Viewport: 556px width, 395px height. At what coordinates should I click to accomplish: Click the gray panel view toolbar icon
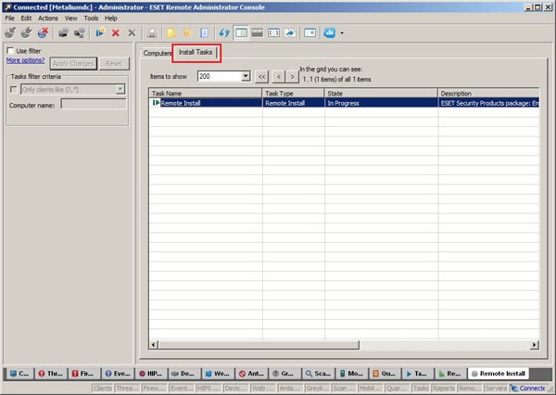point(258,33)
